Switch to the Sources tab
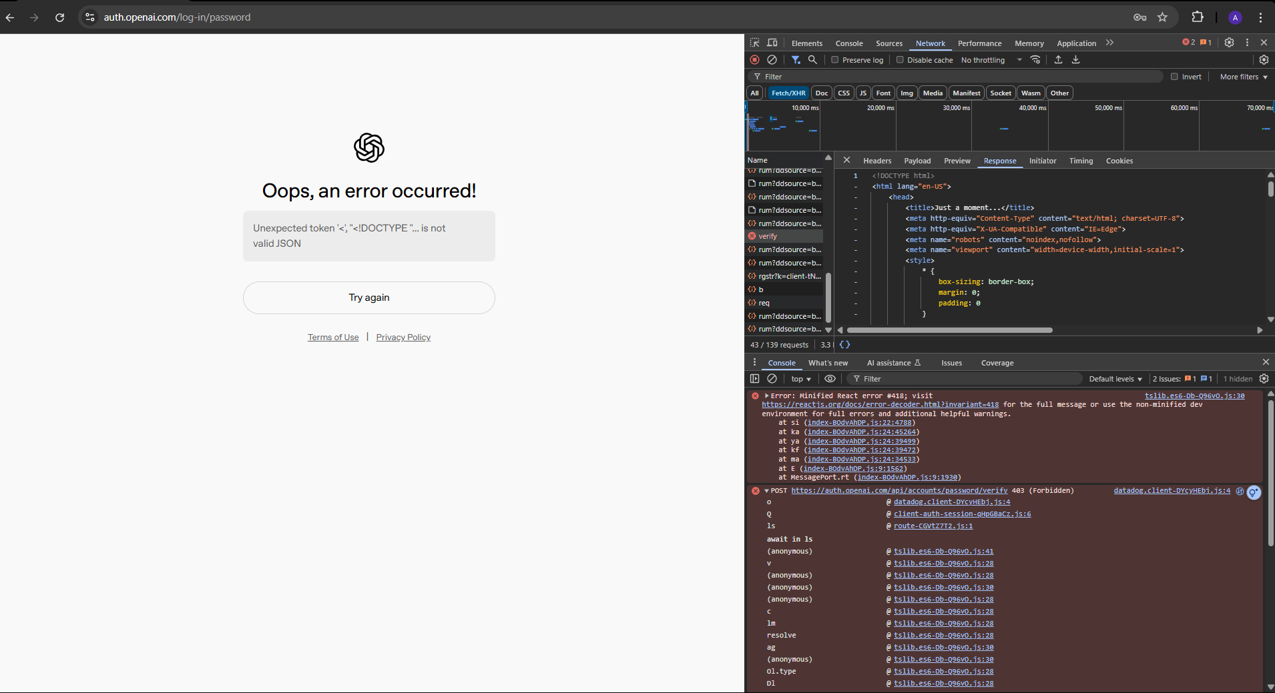 click(x=889, y=43)
